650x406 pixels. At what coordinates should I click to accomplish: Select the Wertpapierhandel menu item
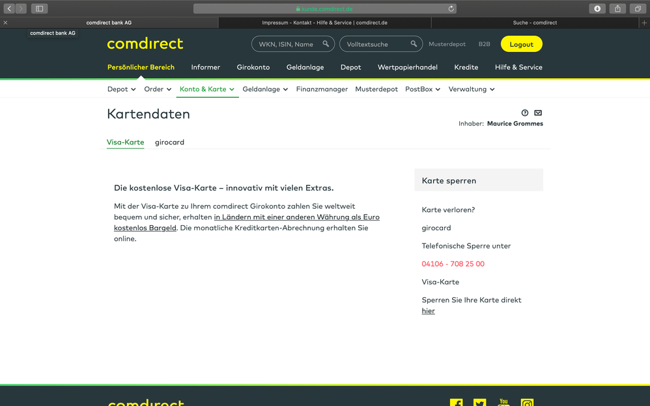407,67
